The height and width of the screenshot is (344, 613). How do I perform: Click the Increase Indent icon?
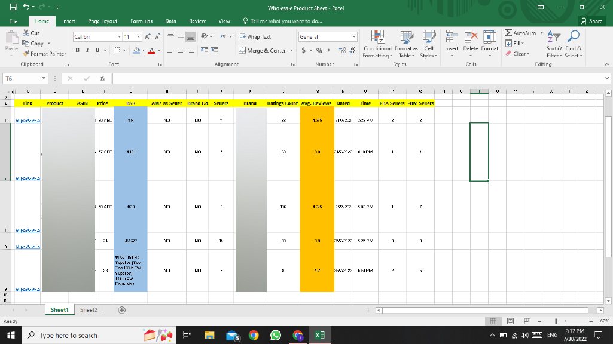(x=214, y=50)
